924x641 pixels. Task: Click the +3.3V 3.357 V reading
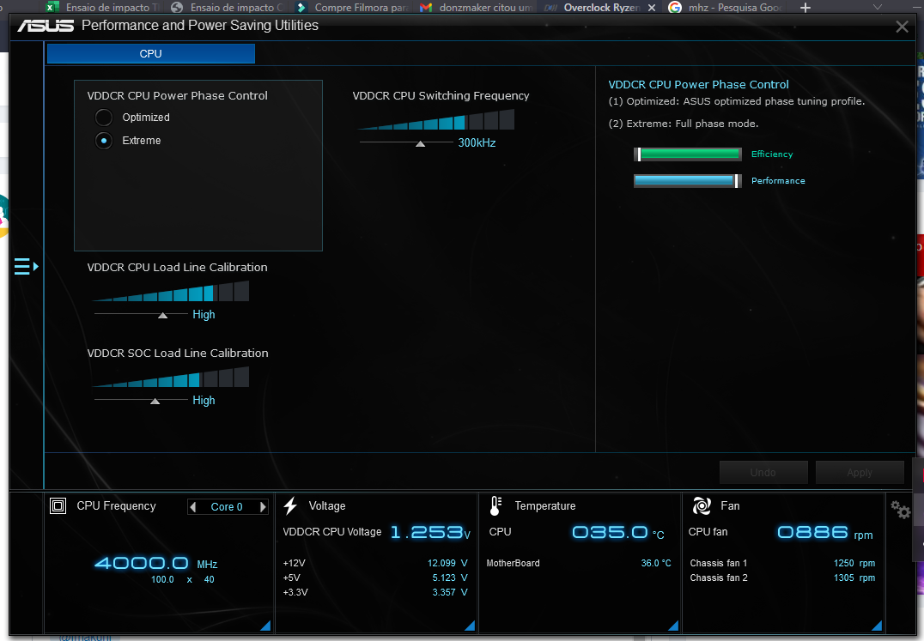point(374,593)
